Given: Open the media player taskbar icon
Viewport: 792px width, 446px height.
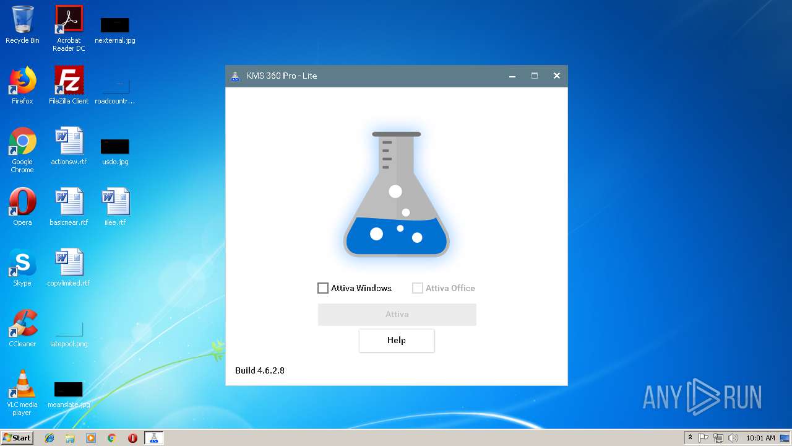Looking at the screenshot, I should pos(91,438).
